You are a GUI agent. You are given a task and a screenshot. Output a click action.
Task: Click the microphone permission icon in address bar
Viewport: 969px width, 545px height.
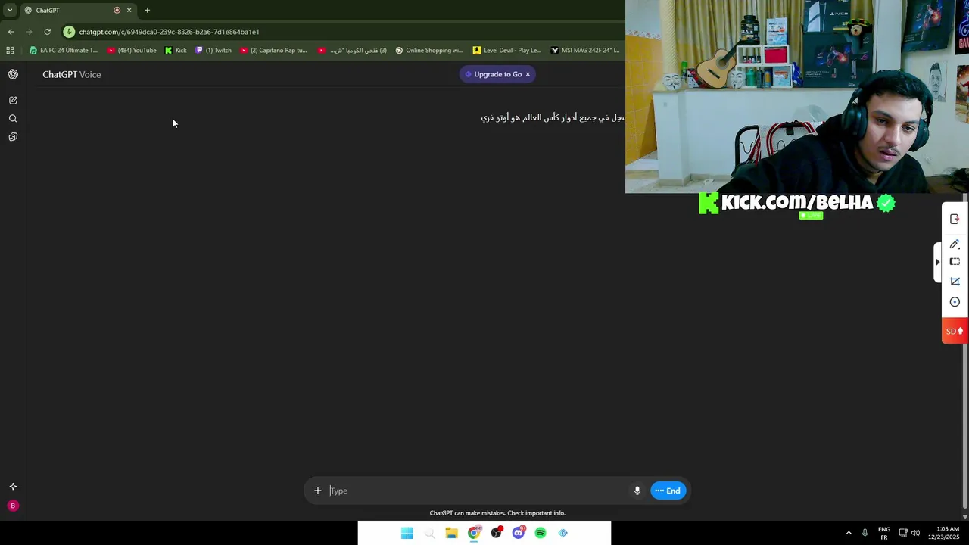coord(69,32)
